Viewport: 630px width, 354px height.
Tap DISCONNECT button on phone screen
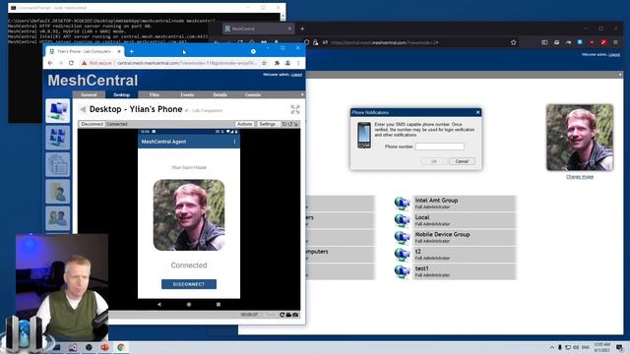click(189, 284)
